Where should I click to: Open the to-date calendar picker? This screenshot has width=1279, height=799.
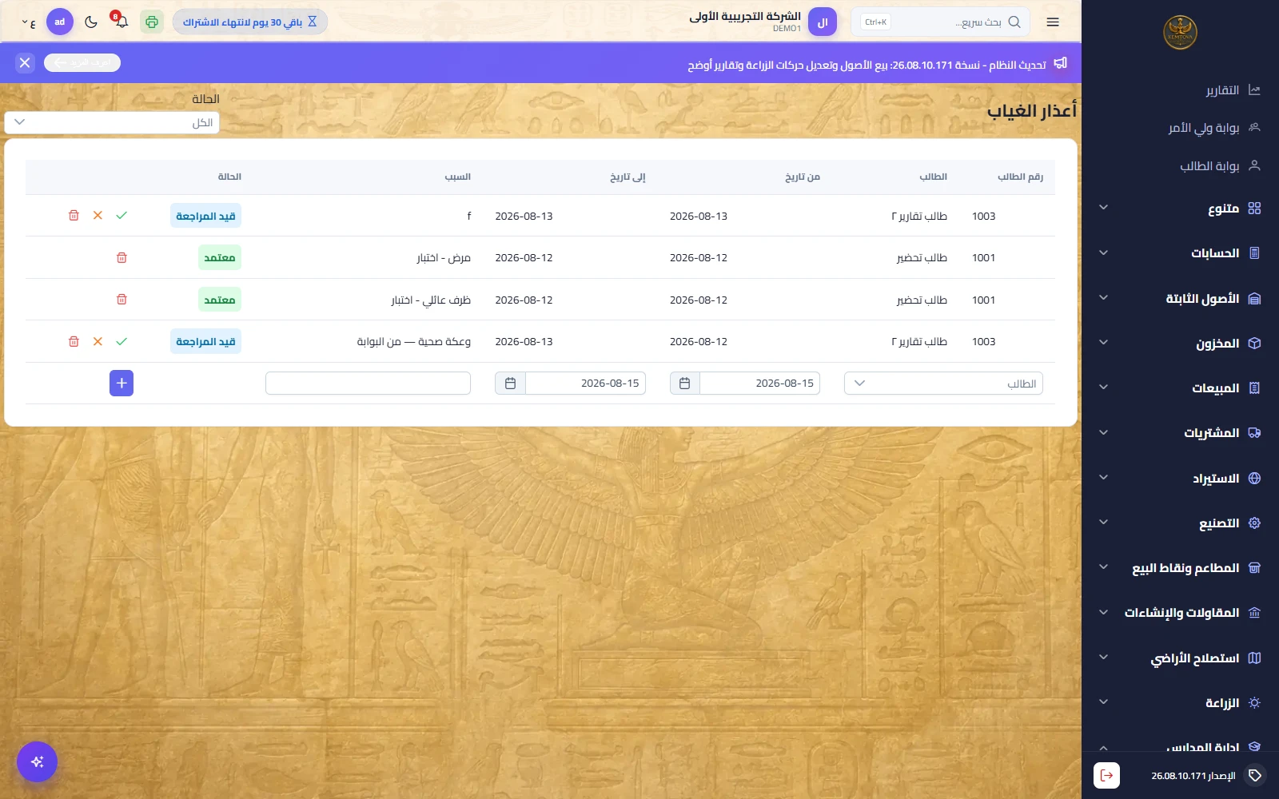tap(510, 383)
